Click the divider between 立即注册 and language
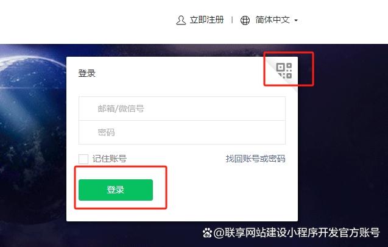The height and width of the screenshot is (247, 388). 232,20
